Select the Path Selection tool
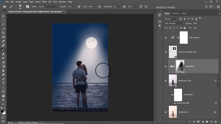 (3, 87)
